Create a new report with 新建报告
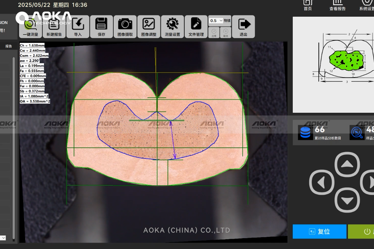Screen dimensions: 374x249 click(54, 27)
